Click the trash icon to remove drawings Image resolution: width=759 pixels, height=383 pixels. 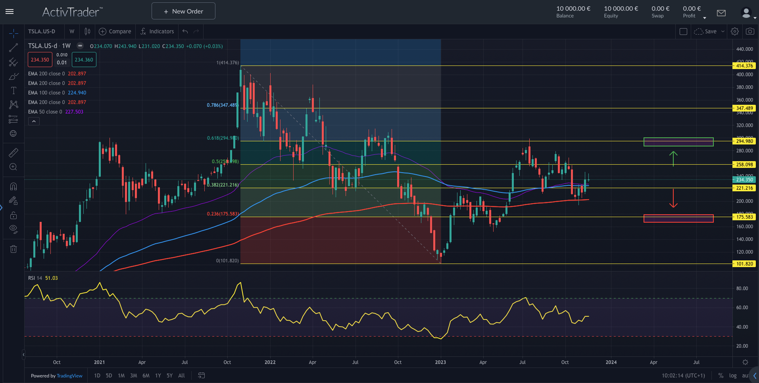click(13, 249)
